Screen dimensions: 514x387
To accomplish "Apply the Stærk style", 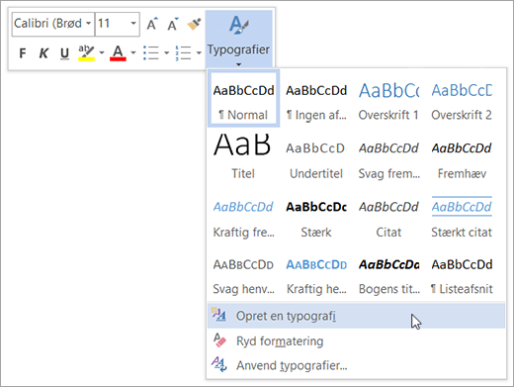I will [x=316, y=219].
